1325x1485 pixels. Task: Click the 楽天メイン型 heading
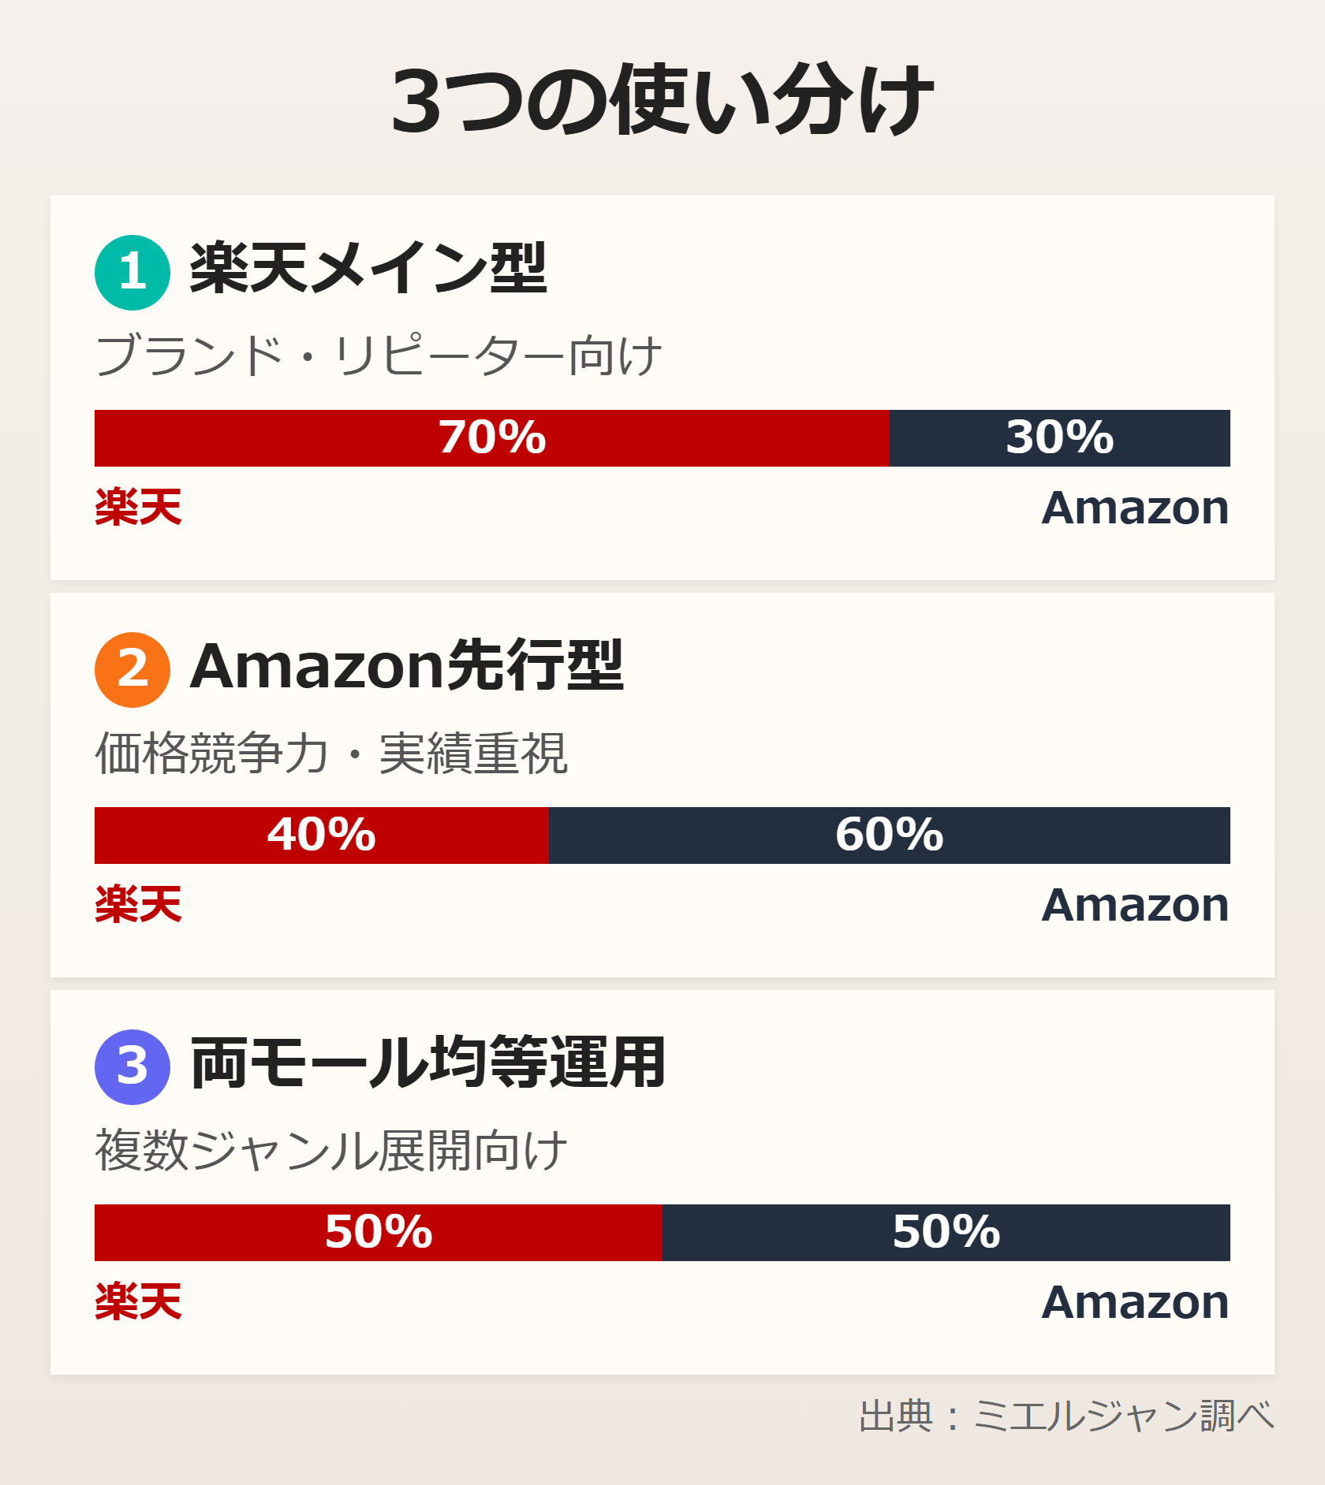click(368, 270)
